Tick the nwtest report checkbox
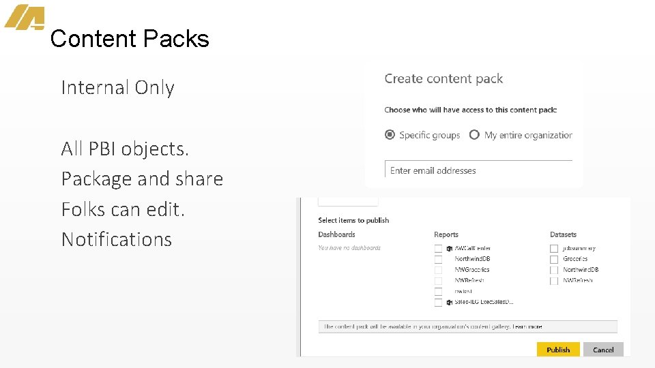 point(438,292)
